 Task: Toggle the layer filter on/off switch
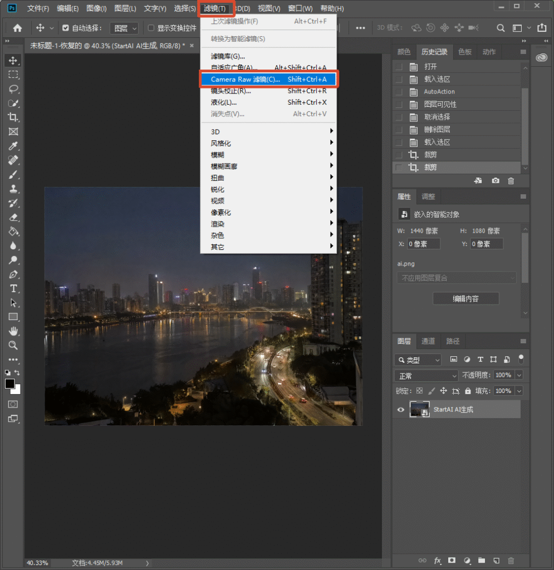[521, 359]
